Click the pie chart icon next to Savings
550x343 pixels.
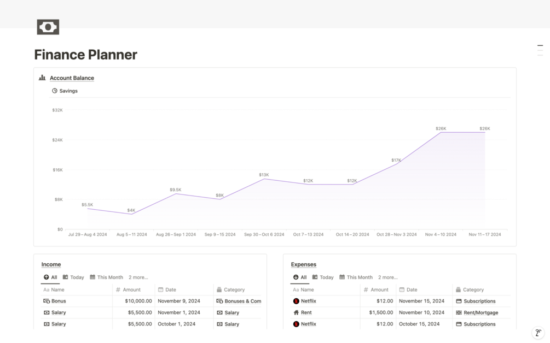point(55,91)
